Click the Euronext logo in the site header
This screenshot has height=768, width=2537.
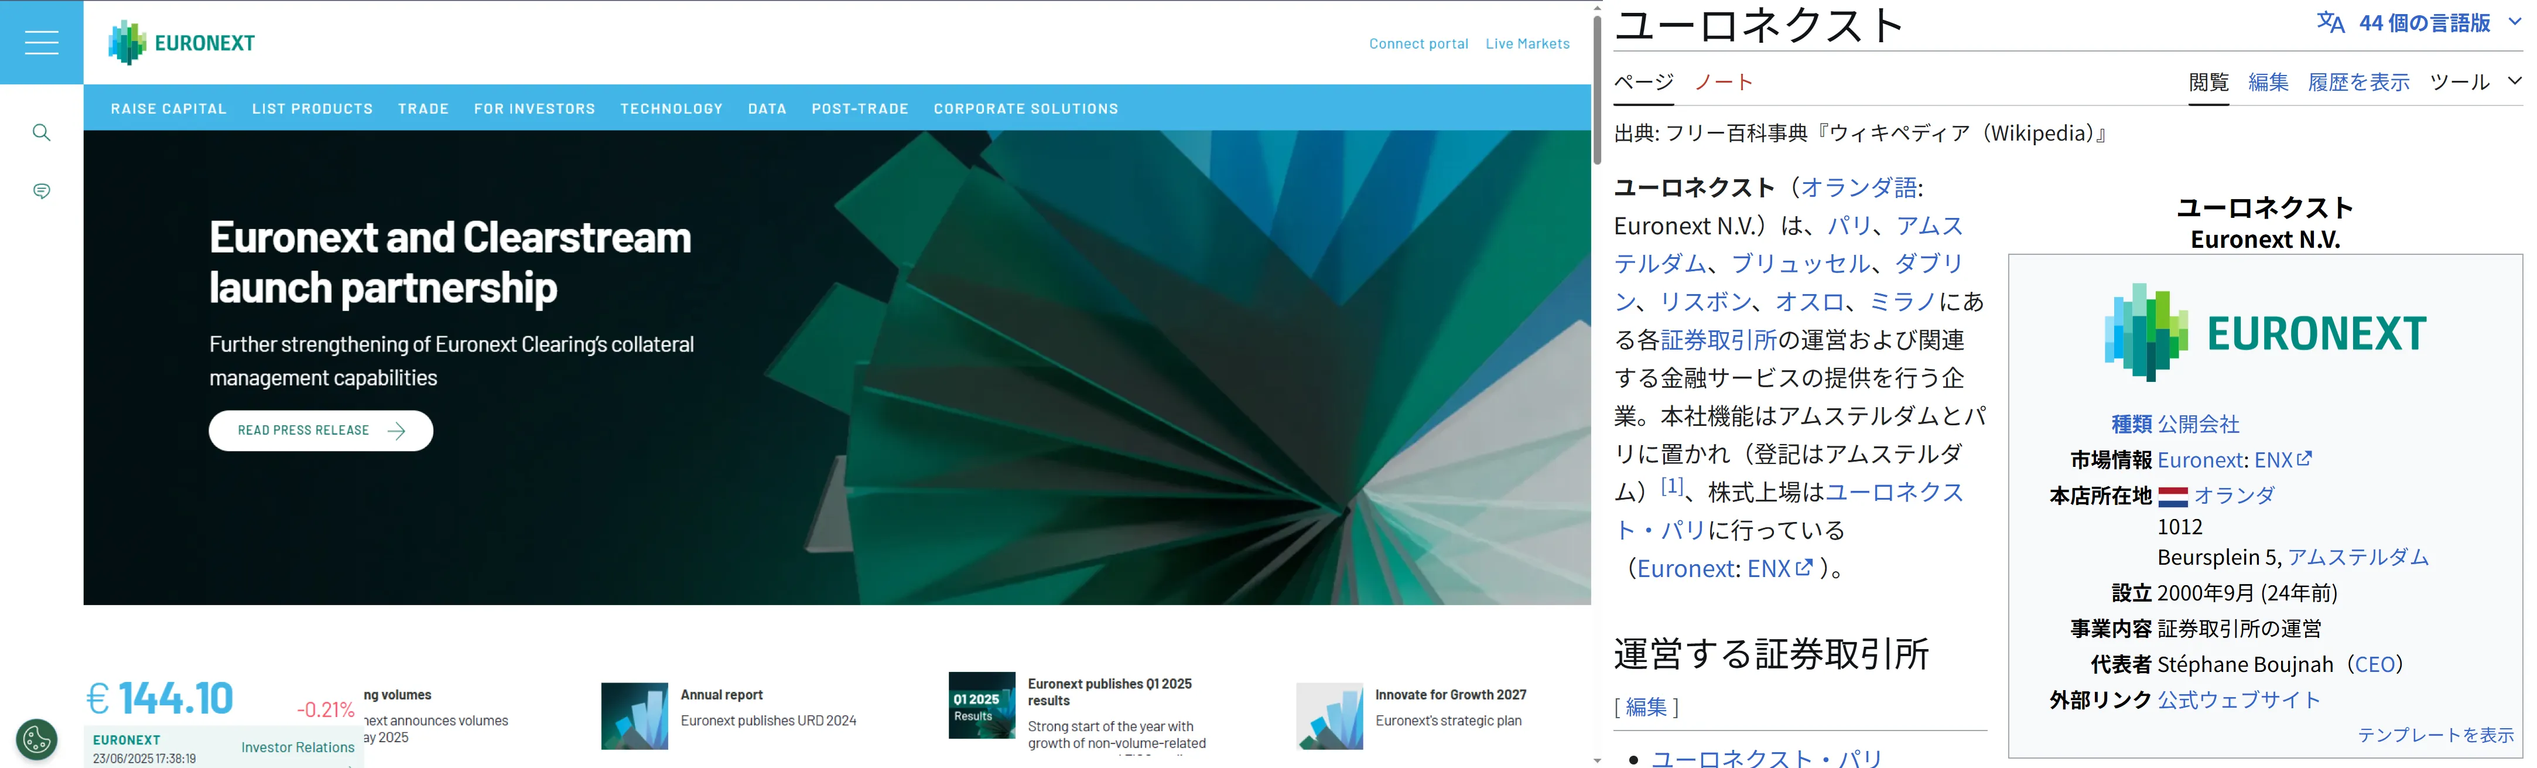click(181, 42)
